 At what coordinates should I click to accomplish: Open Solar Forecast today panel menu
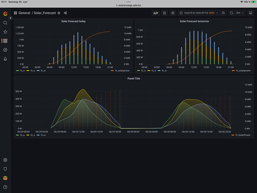click(74, 21)
